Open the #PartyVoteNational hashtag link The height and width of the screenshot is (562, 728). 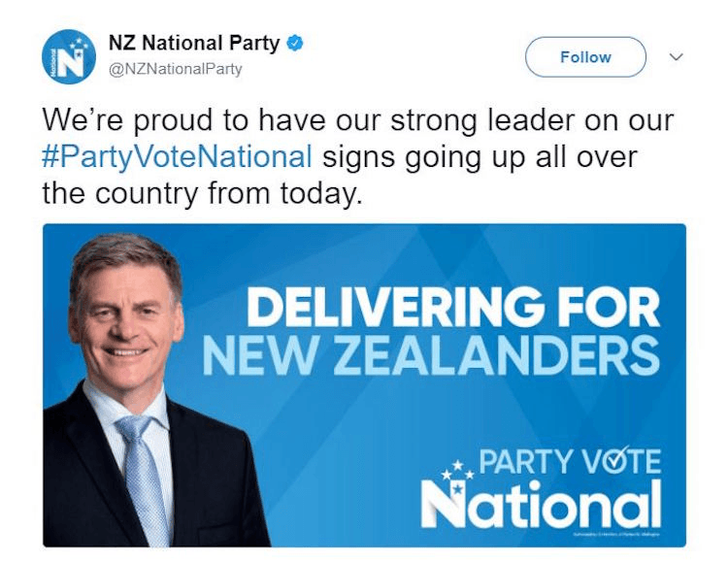pyautogui.click(x=178, y=156)
